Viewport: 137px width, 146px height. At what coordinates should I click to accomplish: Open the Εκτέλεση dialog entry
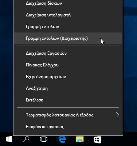click(68, 100)
